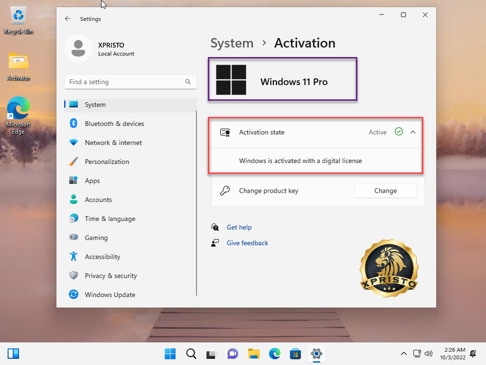Viewport: 486px width, 365px height.
Task: Open Chat on the taskbar
Action: point(232,354)
